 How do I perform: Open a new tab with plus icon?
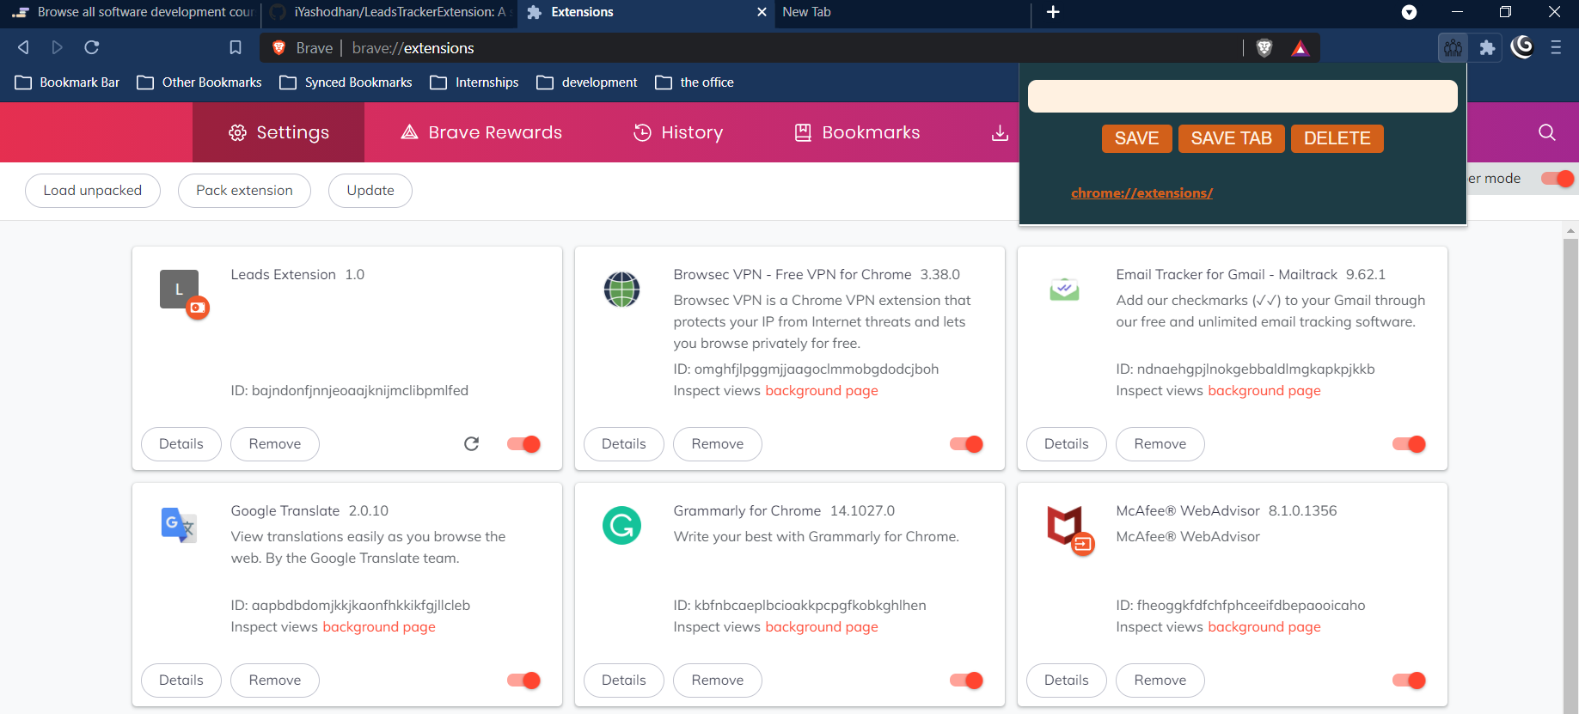(x=1053, y=12)
